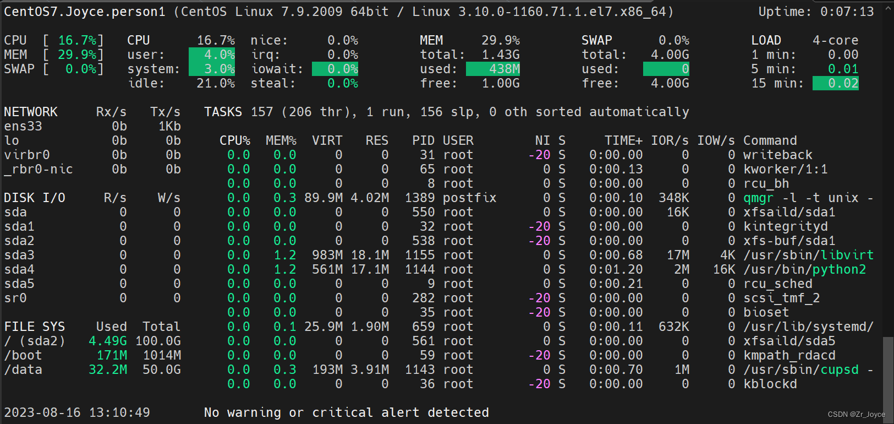Select the hostname CentOS7.Joyce.person1 text
The image size is (894, 424).
click(x=85, y=12)
